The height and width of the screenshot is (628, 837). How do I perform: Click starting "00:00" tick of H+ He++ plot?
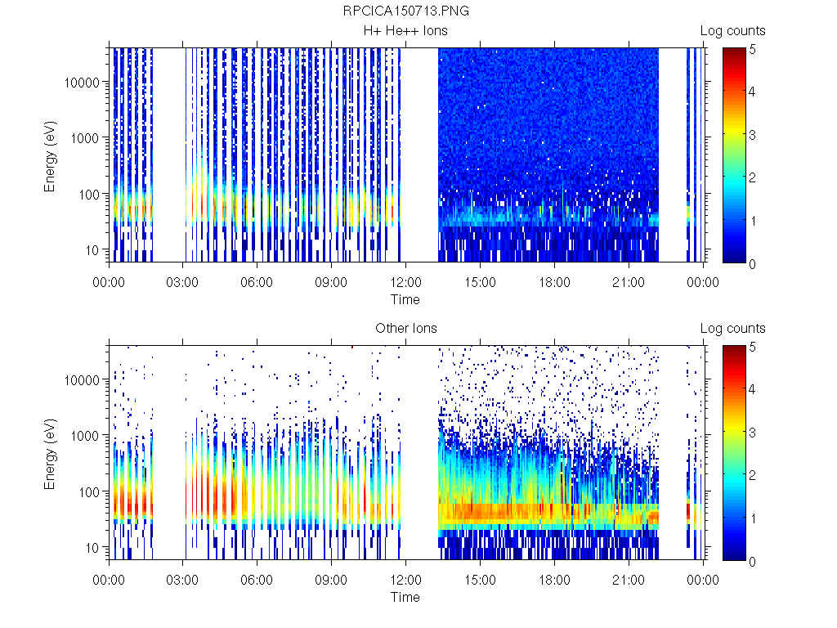[109, 282]
